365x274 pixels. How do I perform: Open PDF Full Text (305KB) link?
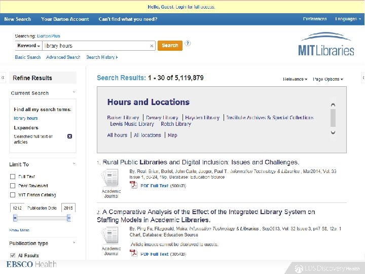[154, 254]
